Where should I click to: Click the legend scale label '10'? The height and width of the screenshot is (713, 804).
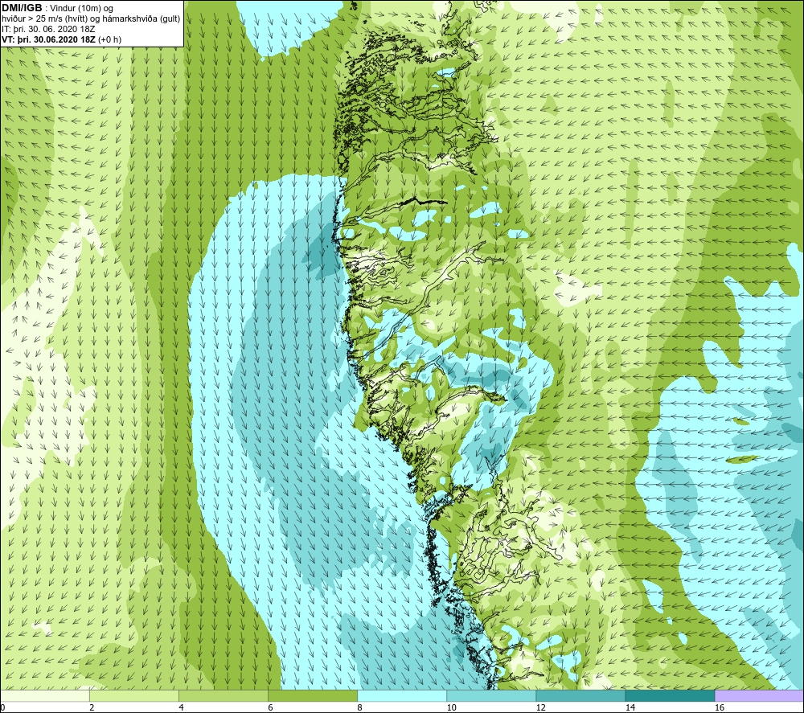pyautogui.click(x=451, y=708)
